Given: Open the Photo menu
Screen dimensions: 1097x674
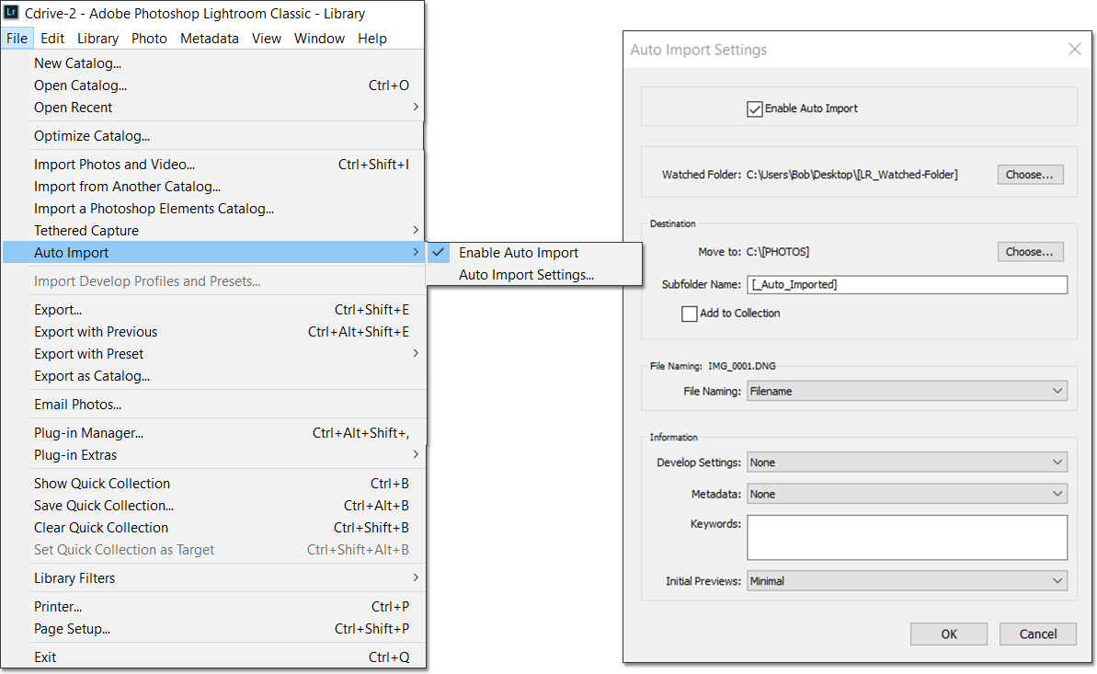Looking at the screenshot, I should [149, 39].
